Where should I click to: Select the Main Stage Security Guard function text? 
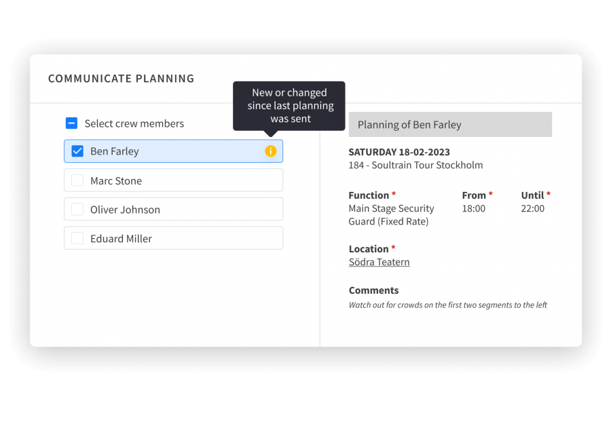[x=391, y=215]
